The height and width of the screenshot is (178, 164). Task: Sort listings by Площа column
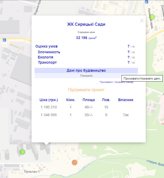tap(89, 100)
